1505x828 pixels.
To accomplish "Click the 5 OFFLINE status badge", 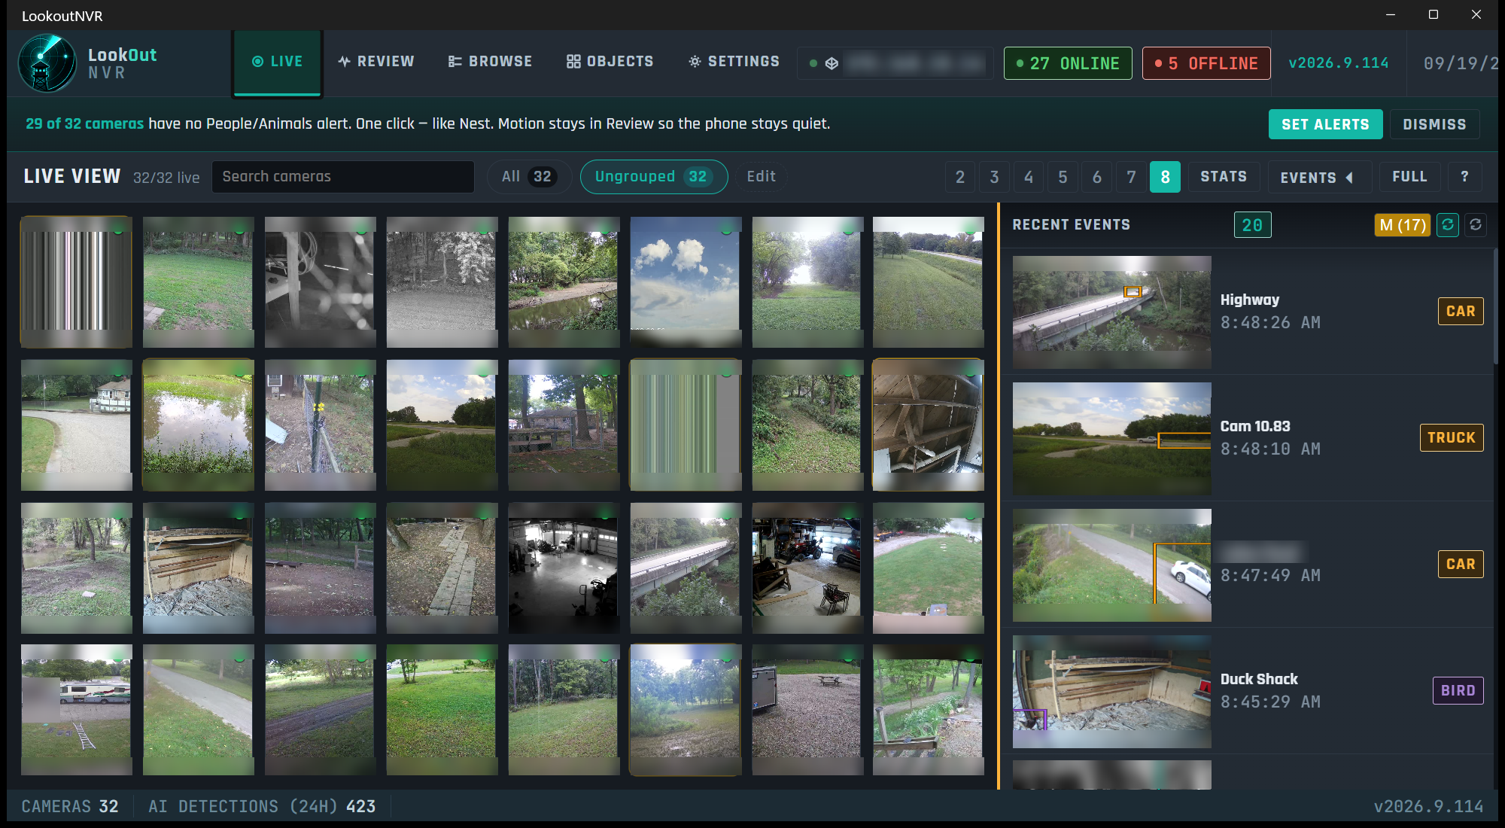I will (1206, 63).
